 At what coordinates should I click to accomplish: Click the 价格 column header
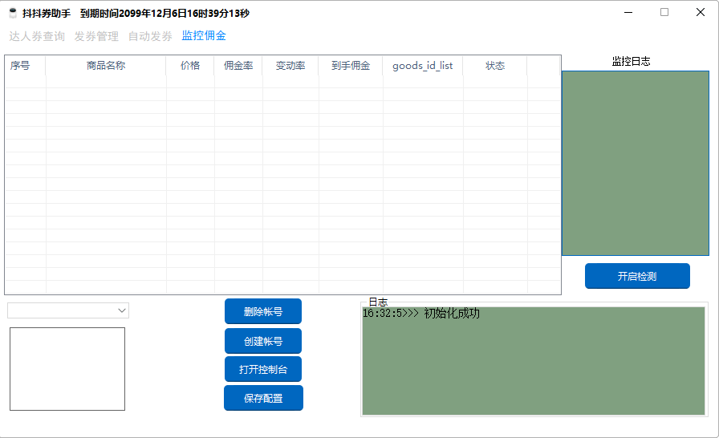(x=190, y=66)
